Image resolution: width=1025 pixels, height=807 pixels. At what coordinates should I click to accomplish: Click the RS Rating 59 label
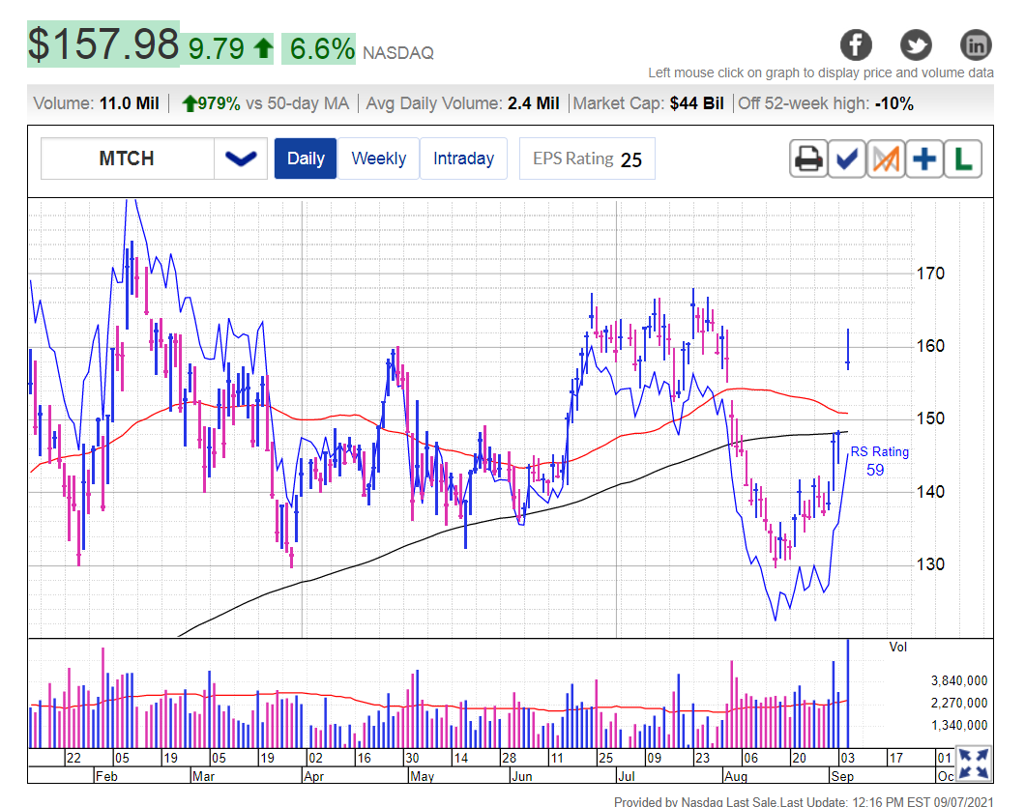coord(879,461)
